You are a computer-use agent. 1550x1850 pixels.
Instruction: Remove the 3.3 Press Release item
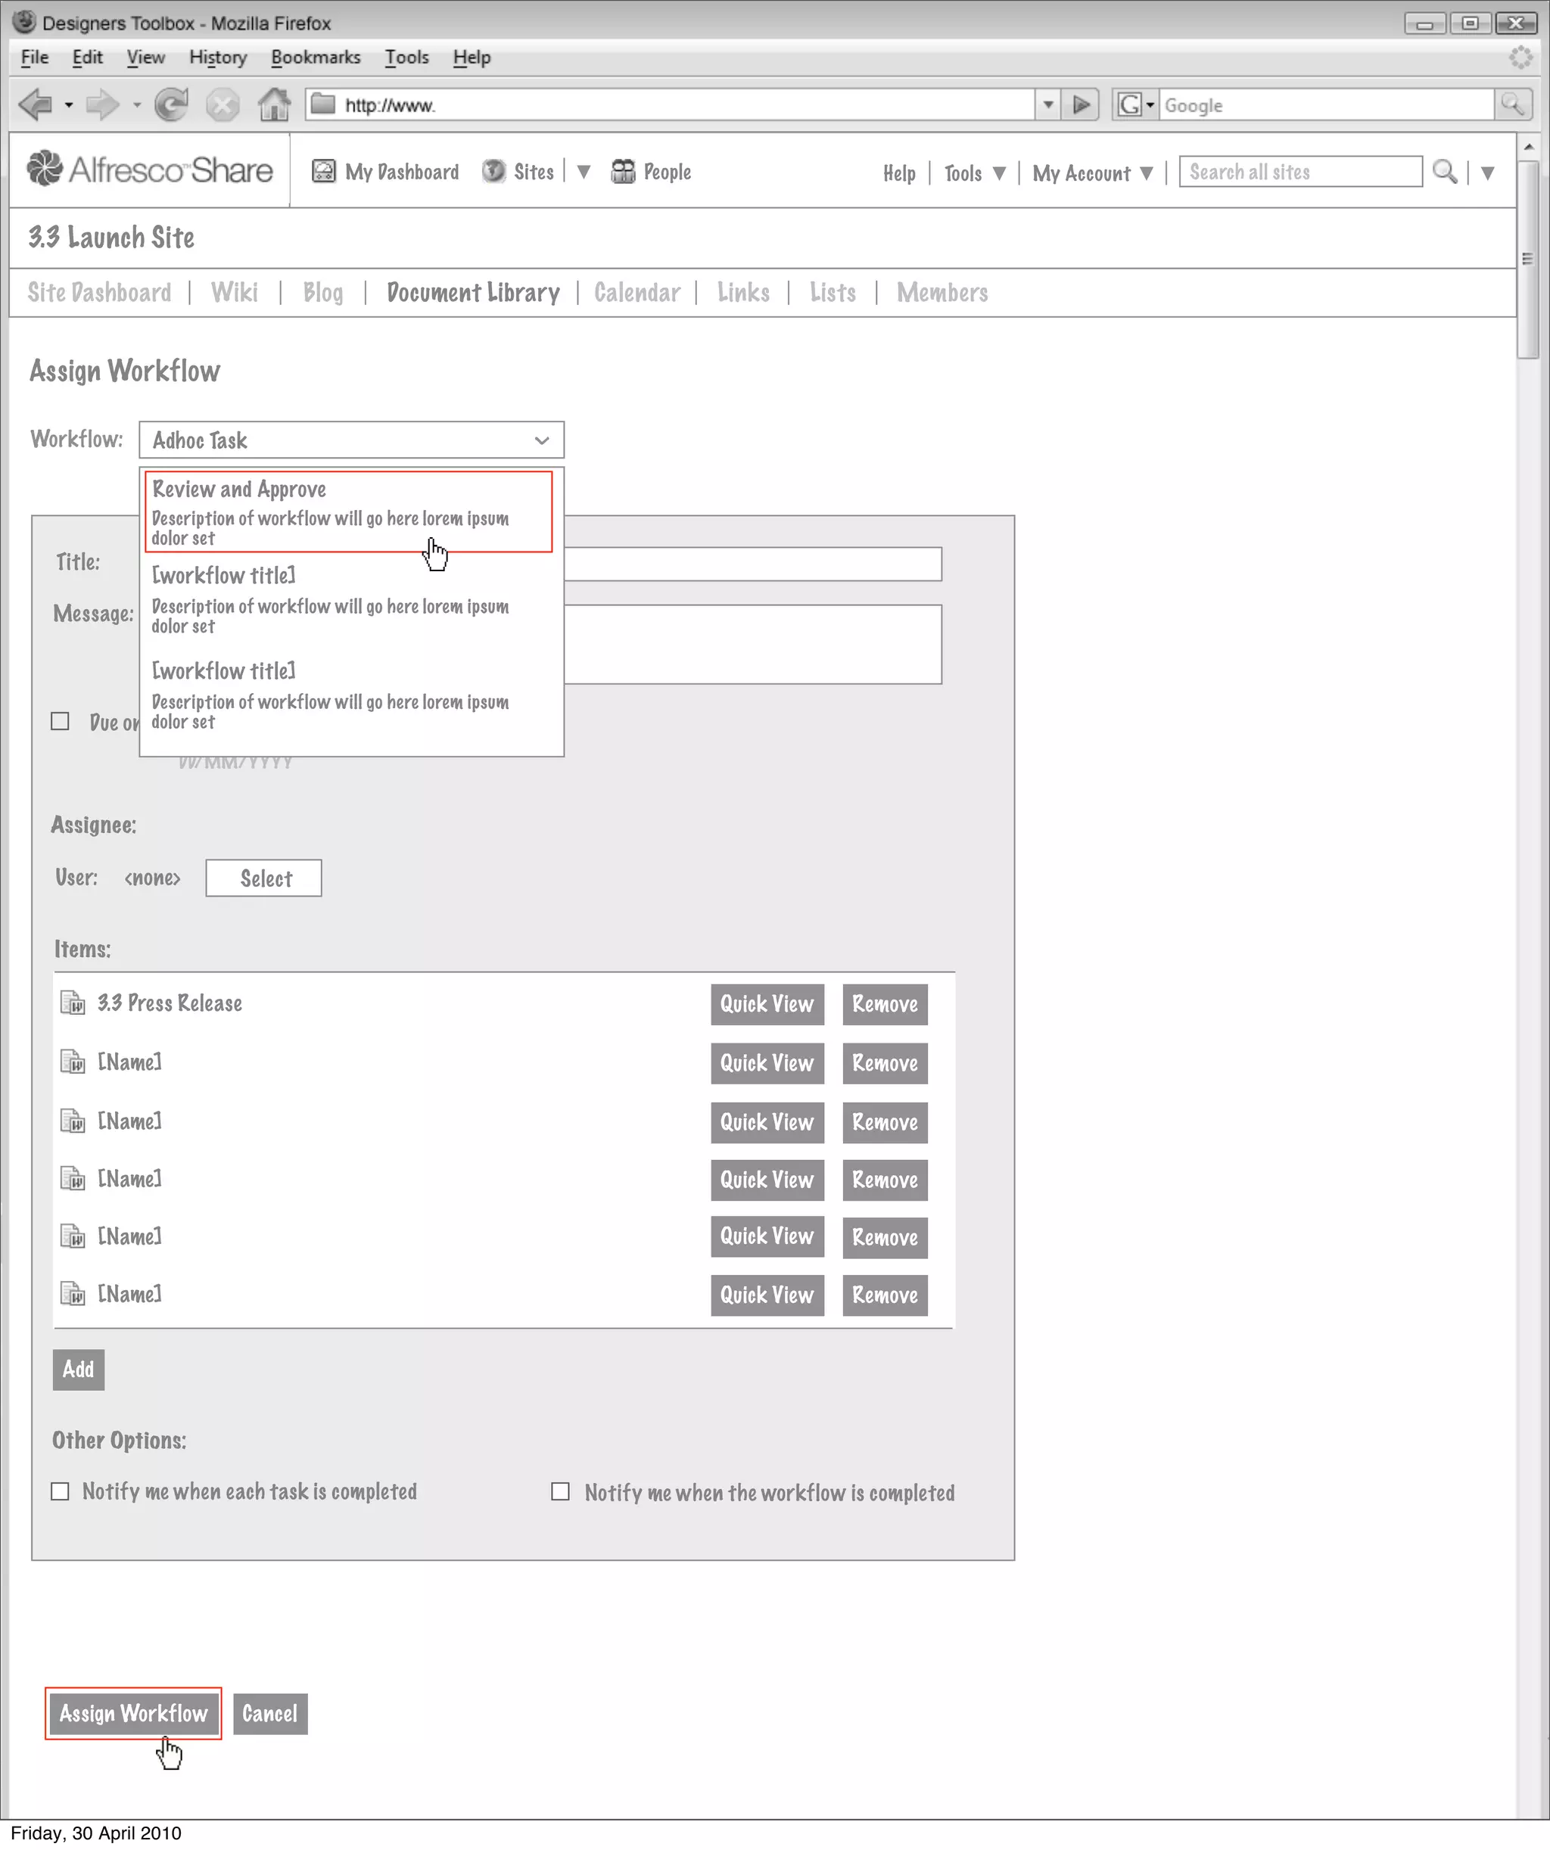[x=885, y=1004]
